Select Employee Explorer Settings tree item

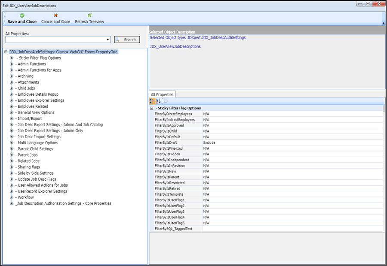[x=40, y=100]
